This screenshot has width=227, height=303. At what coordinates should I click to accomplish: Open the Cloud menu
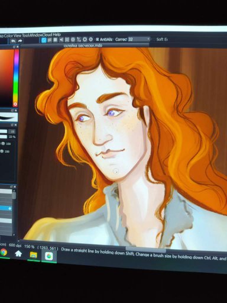coord(47,35)
